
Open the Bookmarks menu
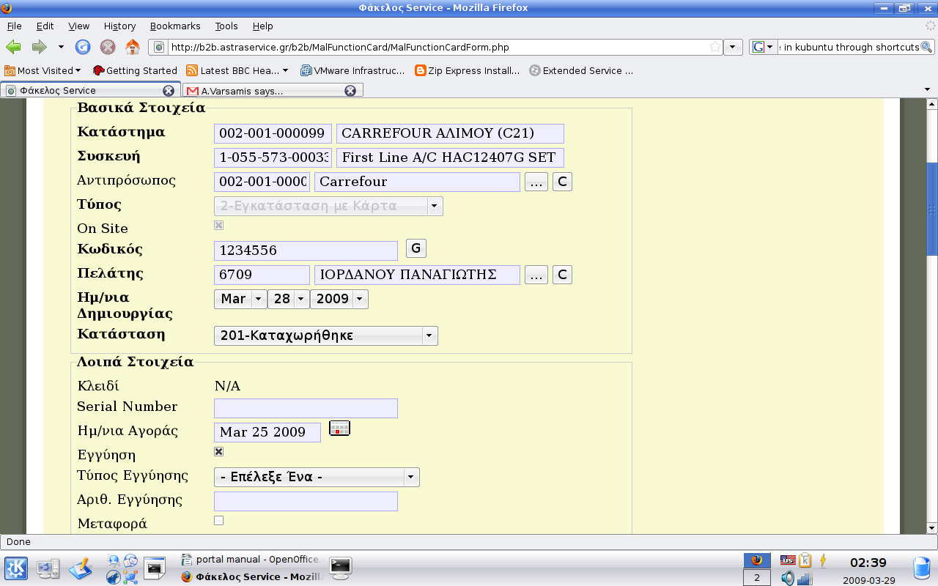click(x=175, y=26)
